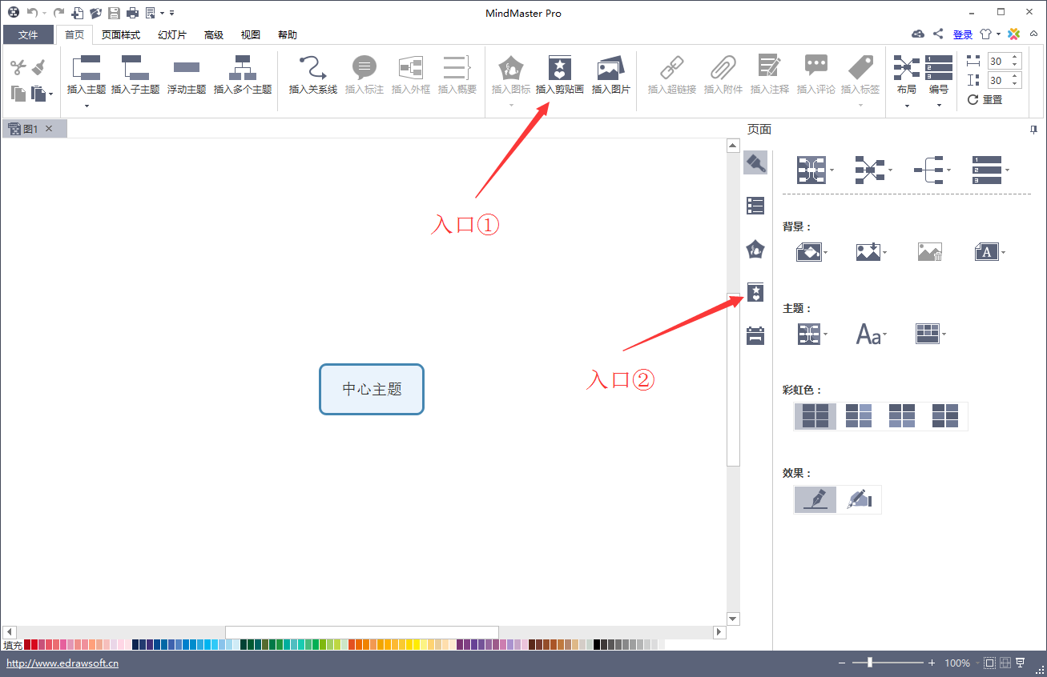Open the icon library tab in side panel
Image resolution: width=1047 pixels, height=677 pixels.
755,249
